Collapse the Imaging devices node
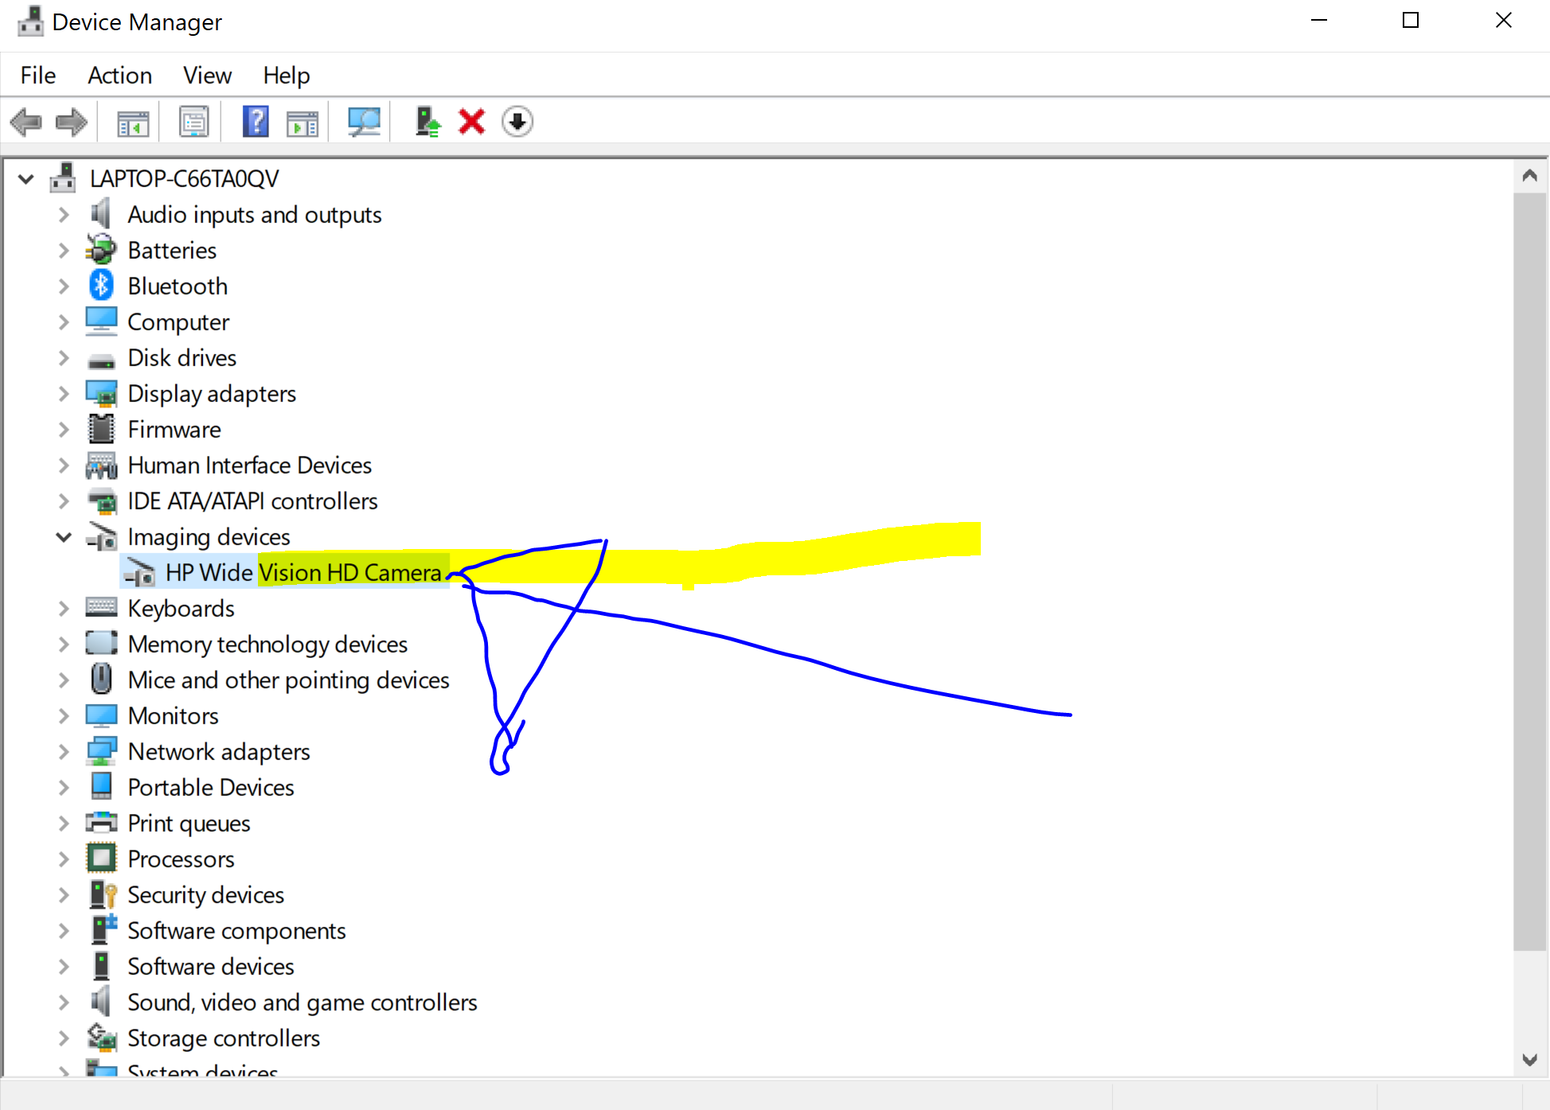 coord(64,537)
